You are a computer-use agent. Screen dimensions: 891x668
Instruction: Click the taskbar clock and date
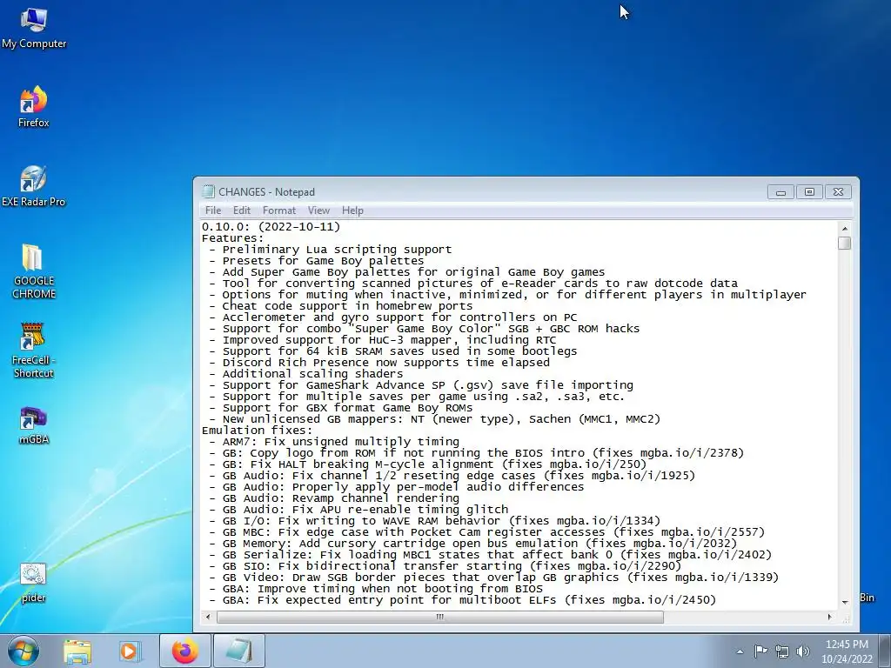[x=847, y=651]
